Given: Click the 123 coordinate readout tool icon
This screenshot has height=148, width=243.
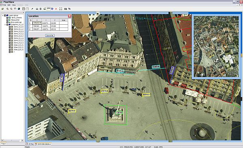Looking at the screenshot, I should click(49, 8).
